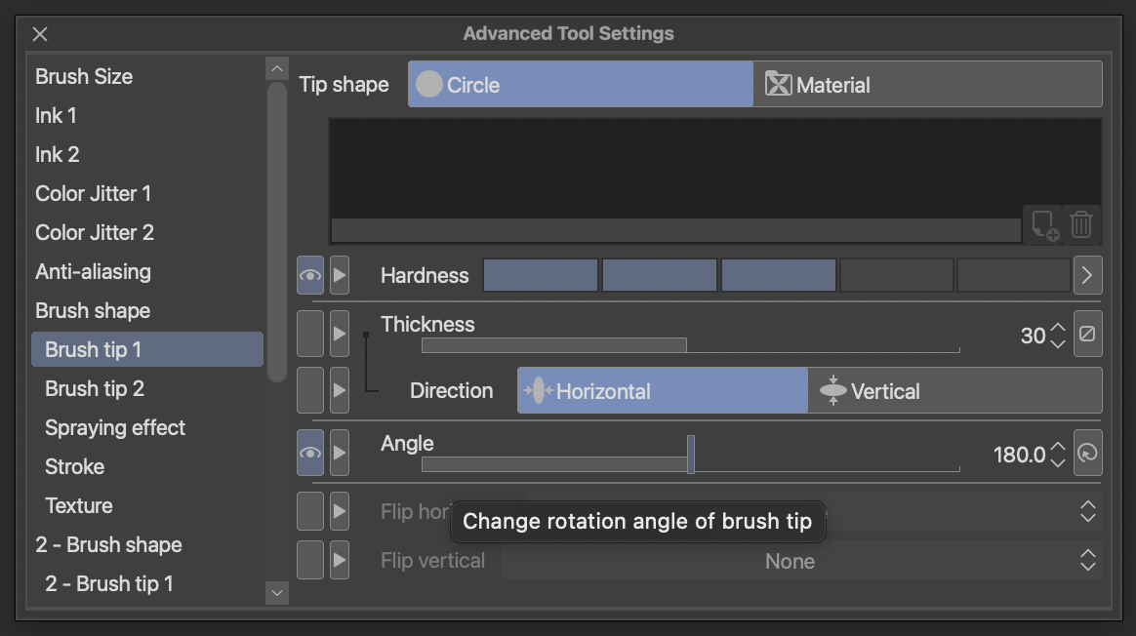Open the Ink 2 category
Viewport: 1136px width, 636px height.
click(x=147, y=154)
